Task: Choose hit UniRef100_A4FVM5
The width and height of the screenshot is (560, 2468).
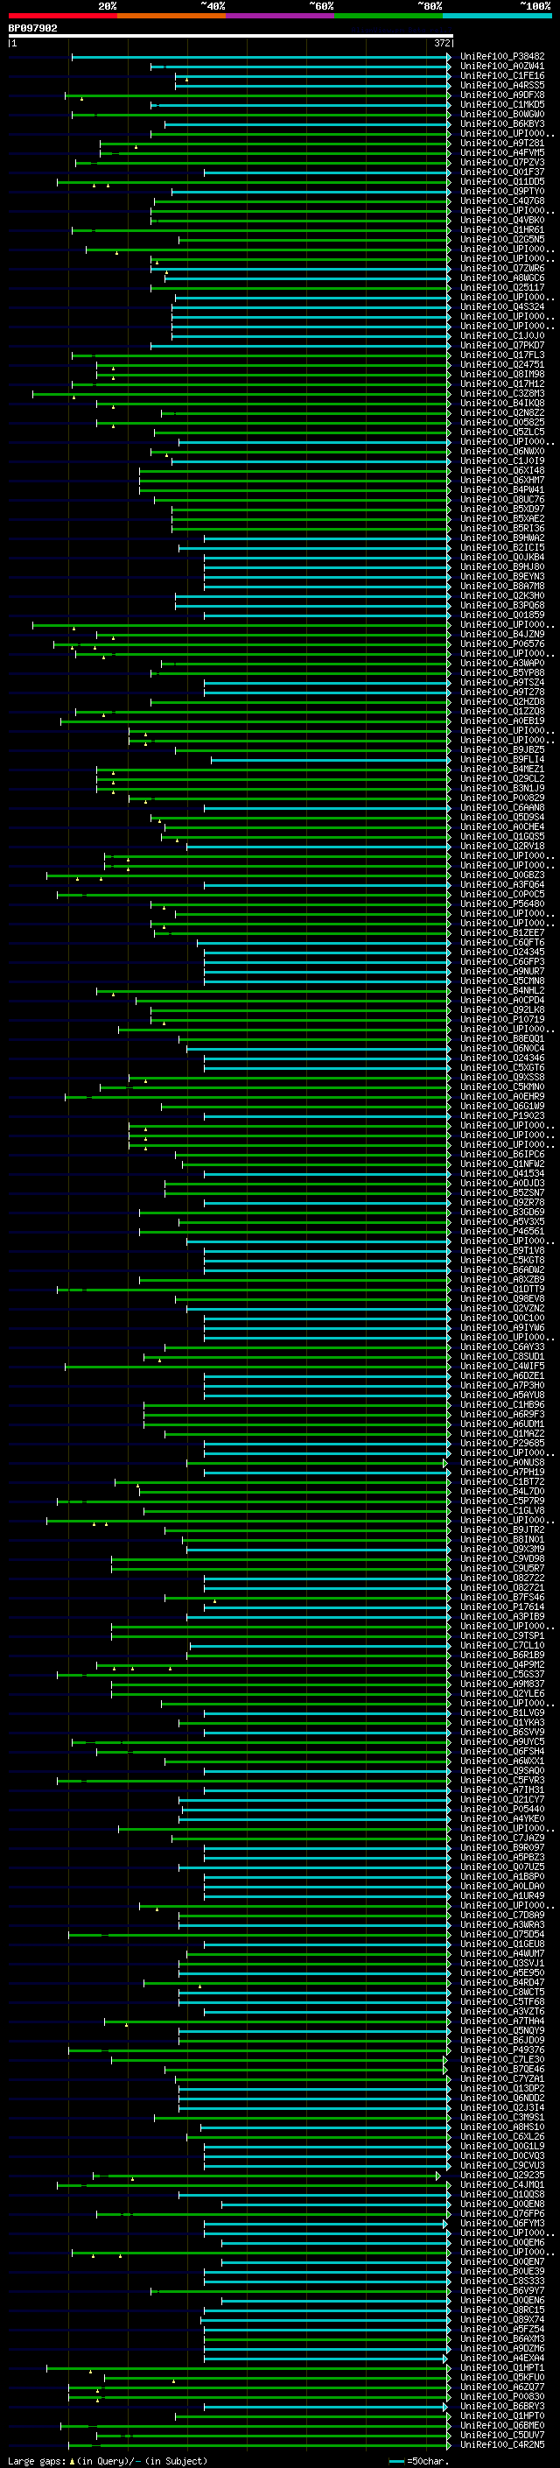Action: pos(501,152)
